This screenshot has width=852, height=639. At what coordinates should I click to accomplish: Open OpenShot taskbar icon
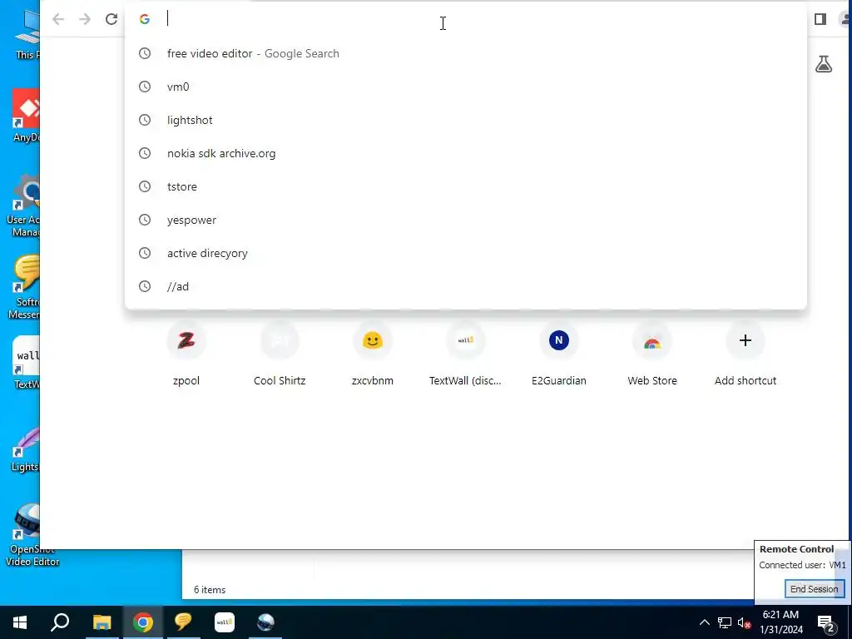pos(265,622)
